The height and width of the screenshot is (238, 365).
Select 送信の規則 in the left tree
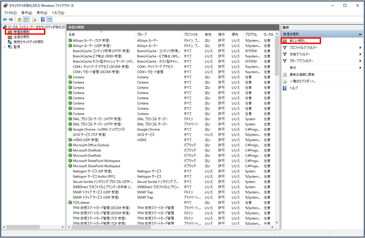[x=22, y=37]
